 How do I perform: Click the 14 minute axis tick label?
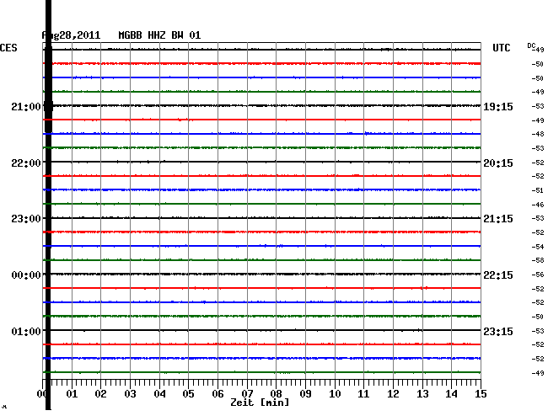pos(451,393)
